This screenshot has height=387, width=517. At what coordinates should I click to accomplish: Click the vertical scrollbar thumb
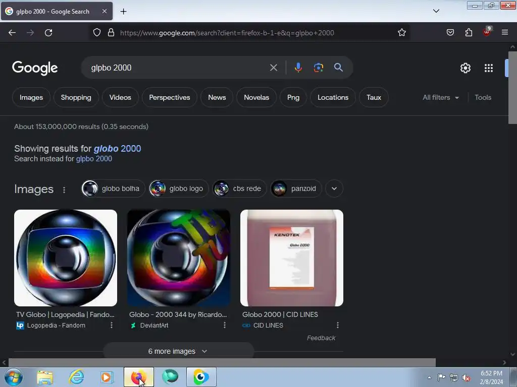click(x=512, y=87)
